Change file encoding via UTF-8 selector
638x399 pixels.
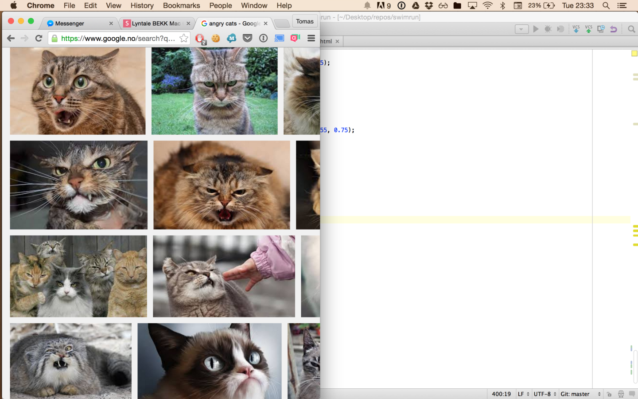tap(545, 394)
